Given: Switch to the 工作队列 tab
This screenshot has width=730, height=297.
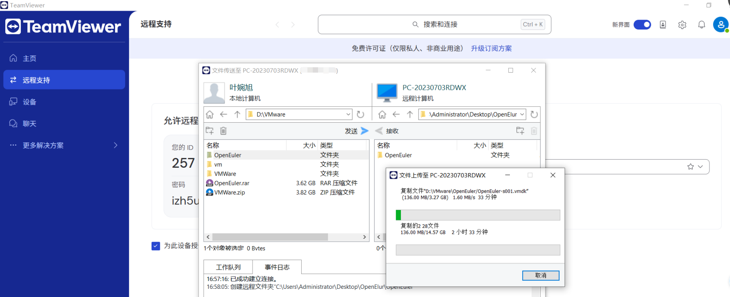Looking at the screenshot, I should (x=228, y=267).
